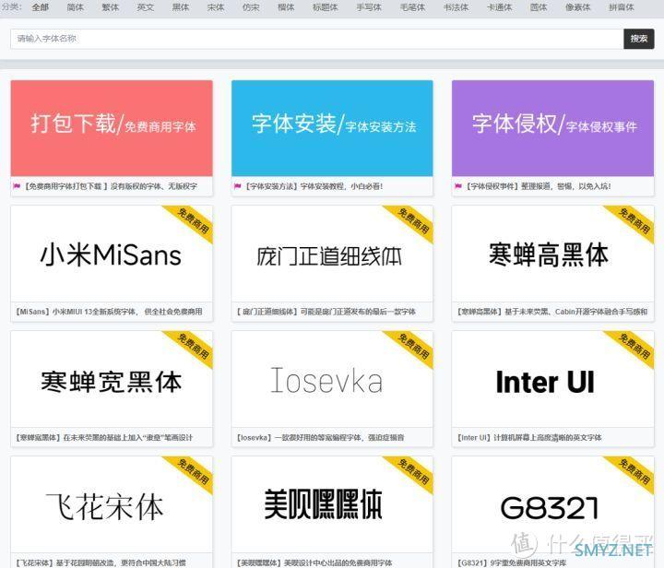Open the 寒蝉高黑体 font preview
The width and height of the screenshot is (664, 568).
pyautogui.click(x=550, y=255)
